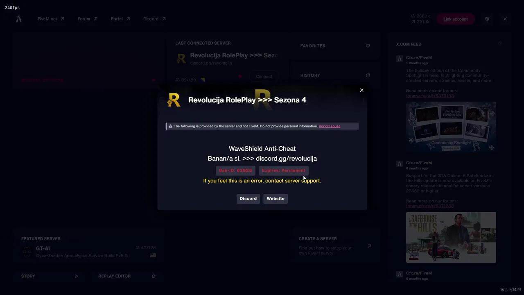The width and height of the screenshot is (524, 295).
Task: Click the 69/180 player count on server
Action: pyautogui.click(x=186, y=80)
